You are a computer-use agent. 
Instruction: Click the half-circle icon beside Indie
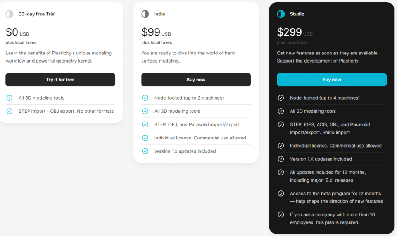coord(145,14)
